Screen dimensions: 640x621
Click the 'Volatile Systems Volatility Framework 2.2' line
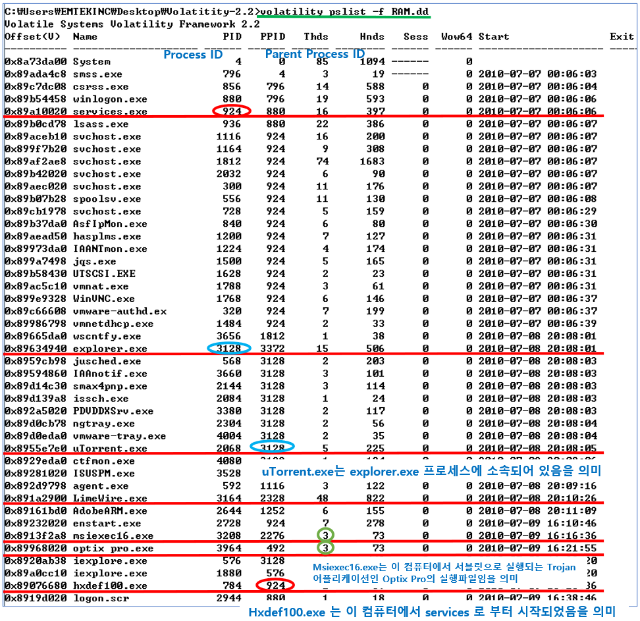(132, 24)
